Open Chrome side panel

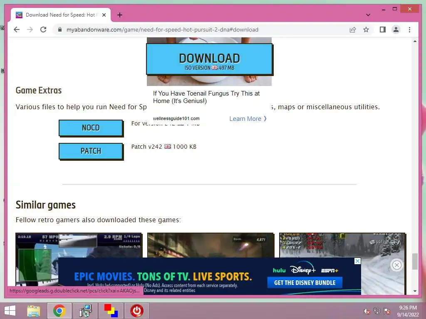[x=383, y=29]
